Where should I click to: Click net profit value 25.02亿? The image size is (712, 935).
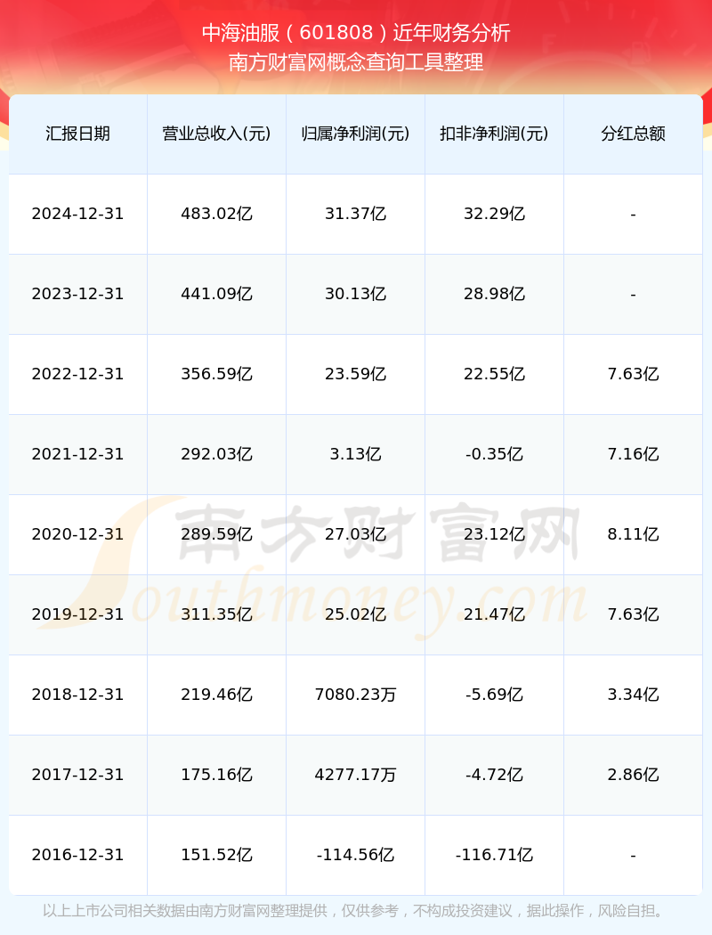356,614
